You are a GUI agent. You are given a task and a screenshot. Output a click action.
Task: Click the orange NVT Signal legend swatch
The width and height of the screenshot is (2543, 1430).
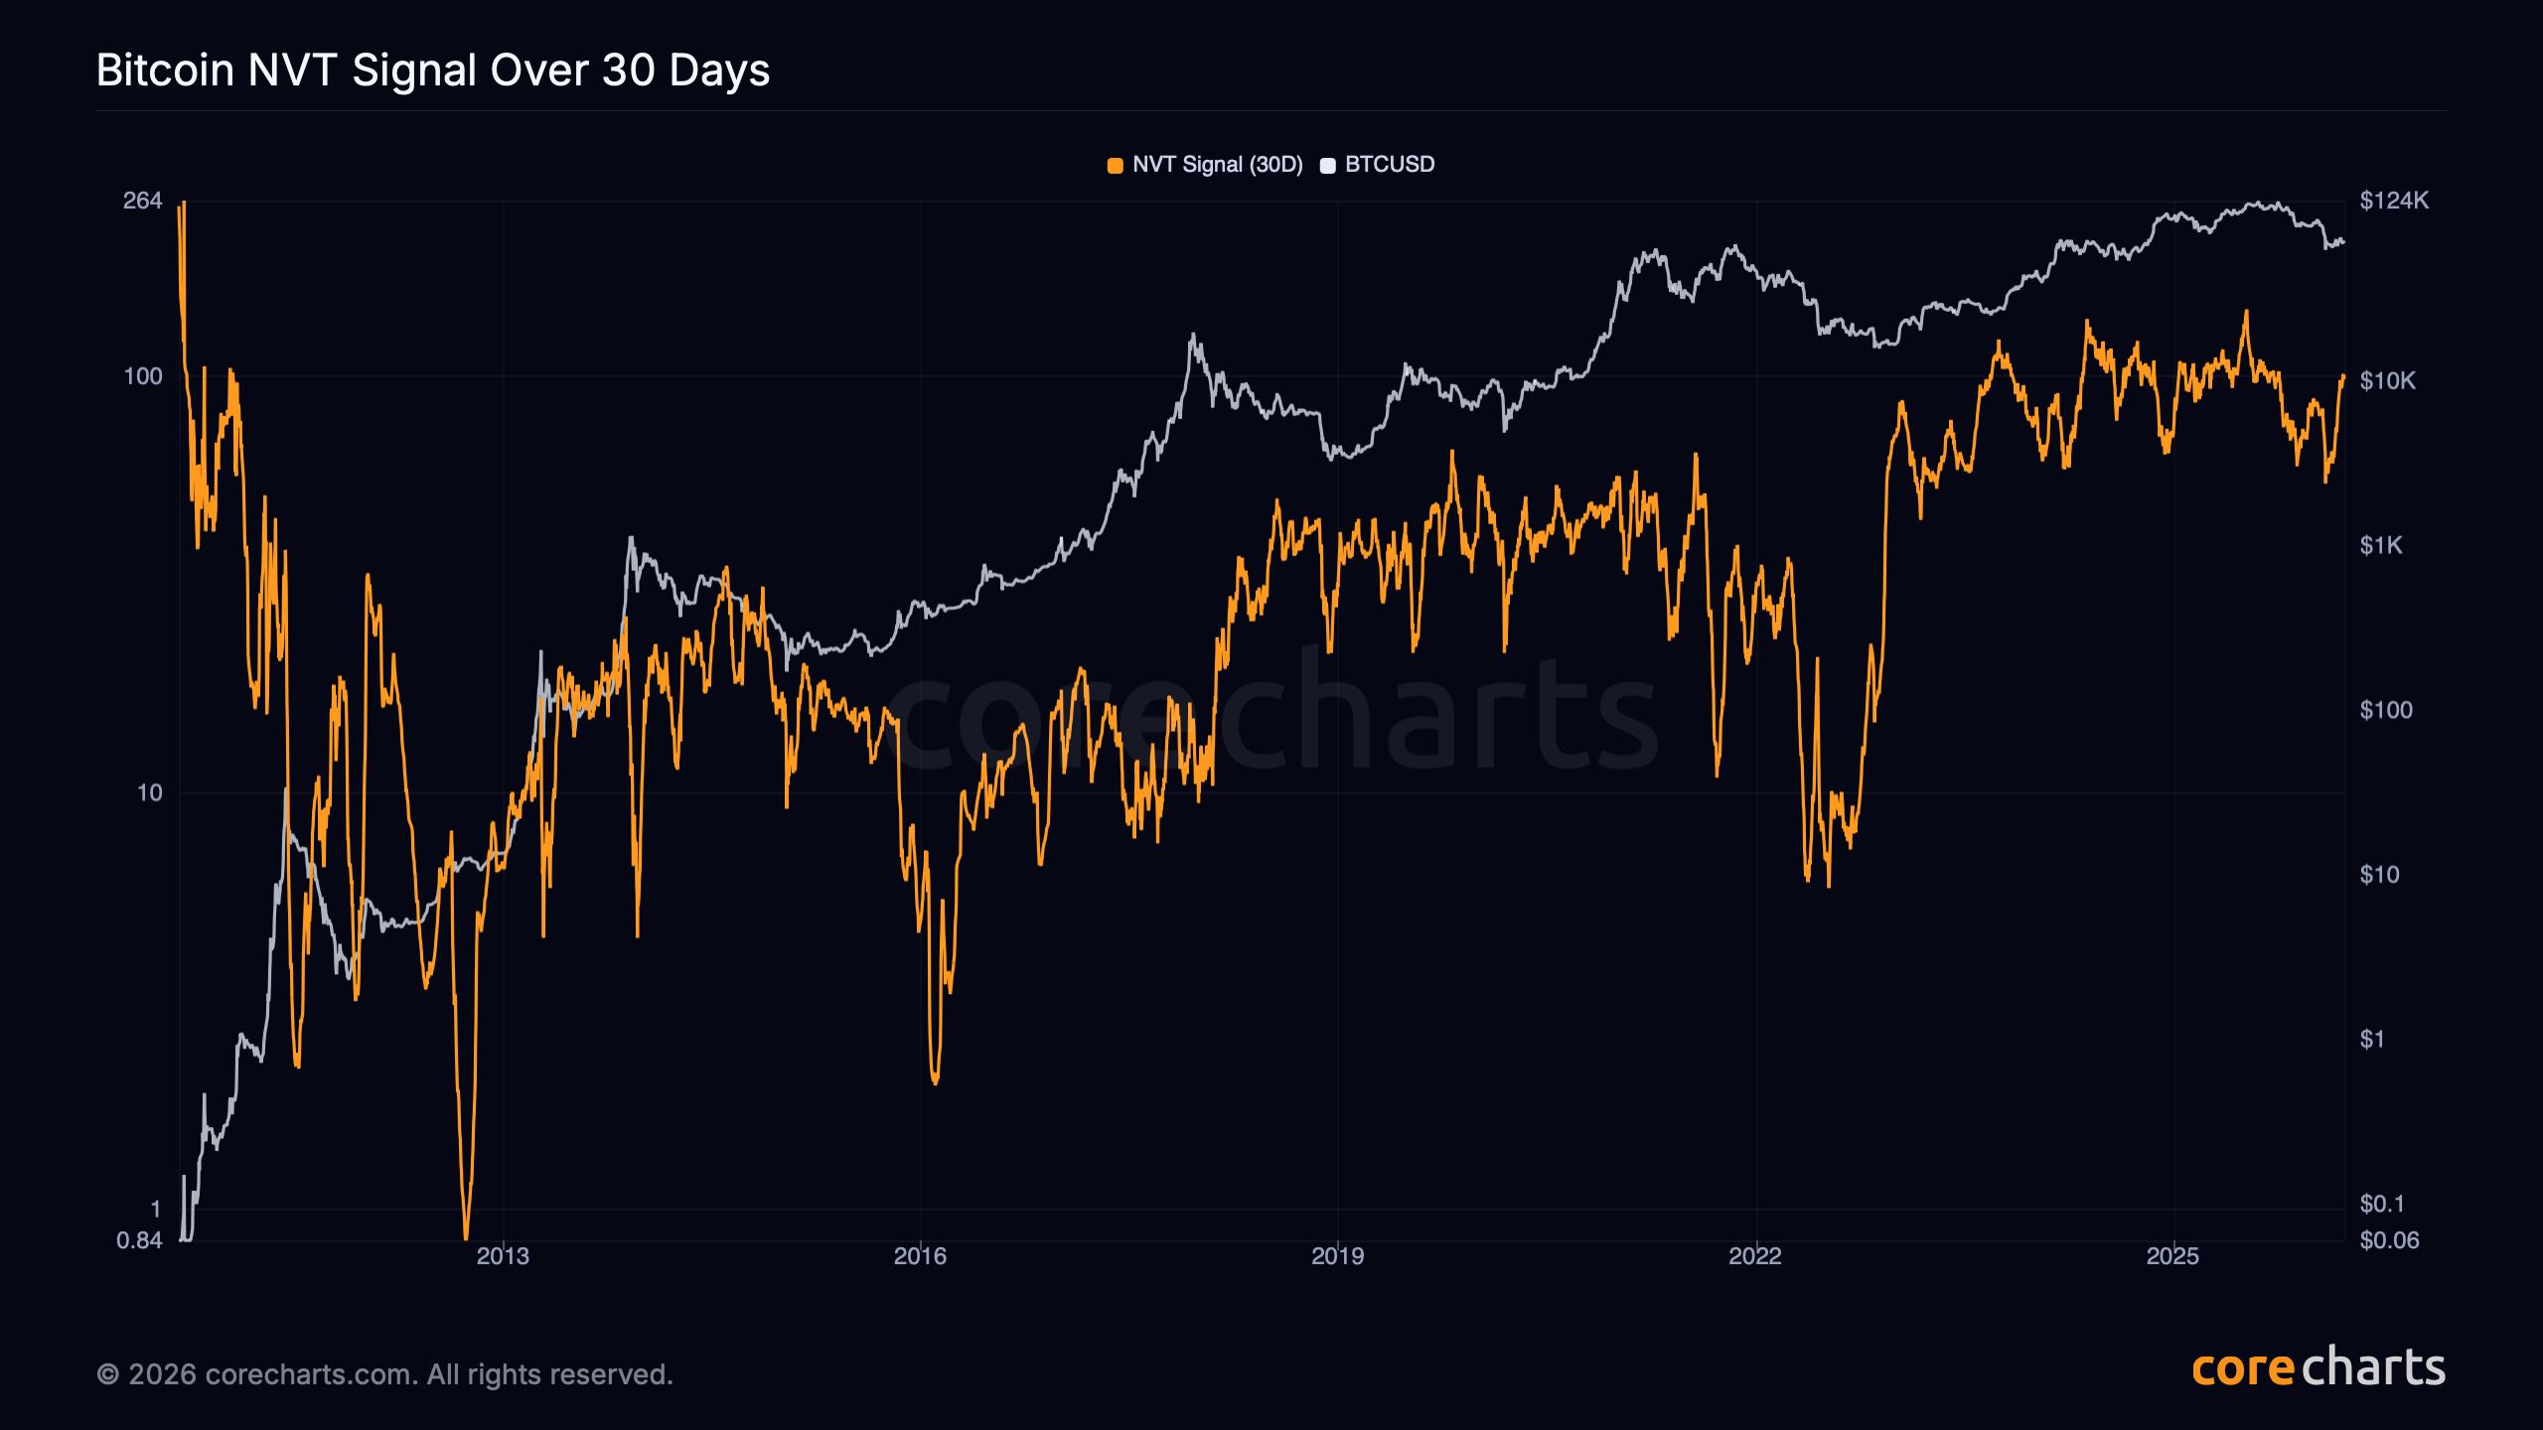pos(1115,166)
